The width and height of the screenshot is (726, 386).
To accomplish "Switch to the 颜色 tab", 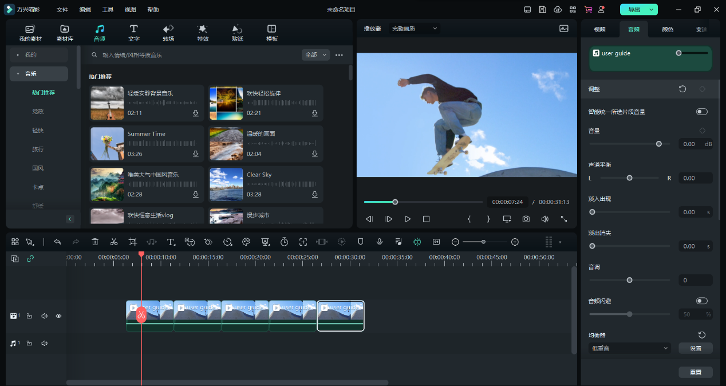I will (x=668, y=29).
